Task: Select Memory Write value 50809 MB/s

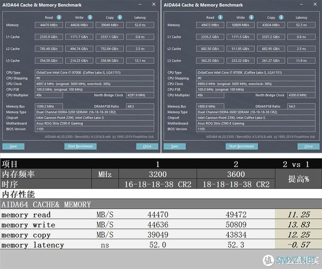Action: click(241, 25)
